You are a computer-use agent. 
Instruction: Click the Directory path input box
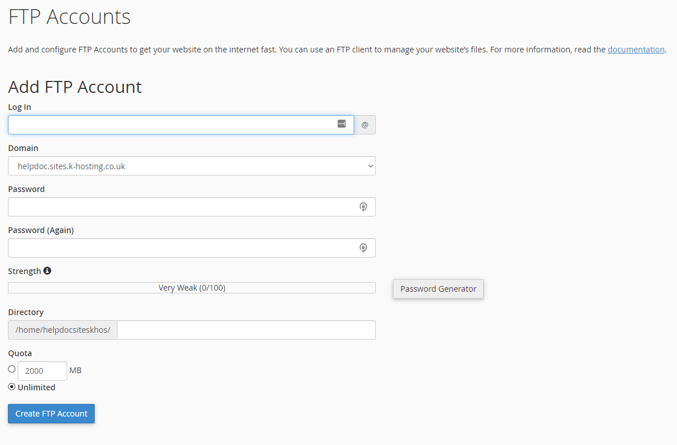point(246,330)
